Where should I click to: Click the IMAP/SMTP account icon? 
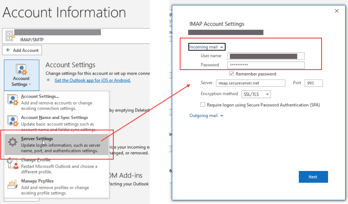pyautogui.click(x=10, y=36)
